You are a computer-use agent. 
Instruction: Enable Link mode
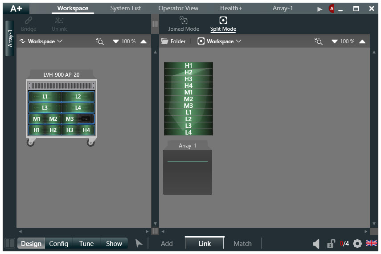click(x=205, y=243)
